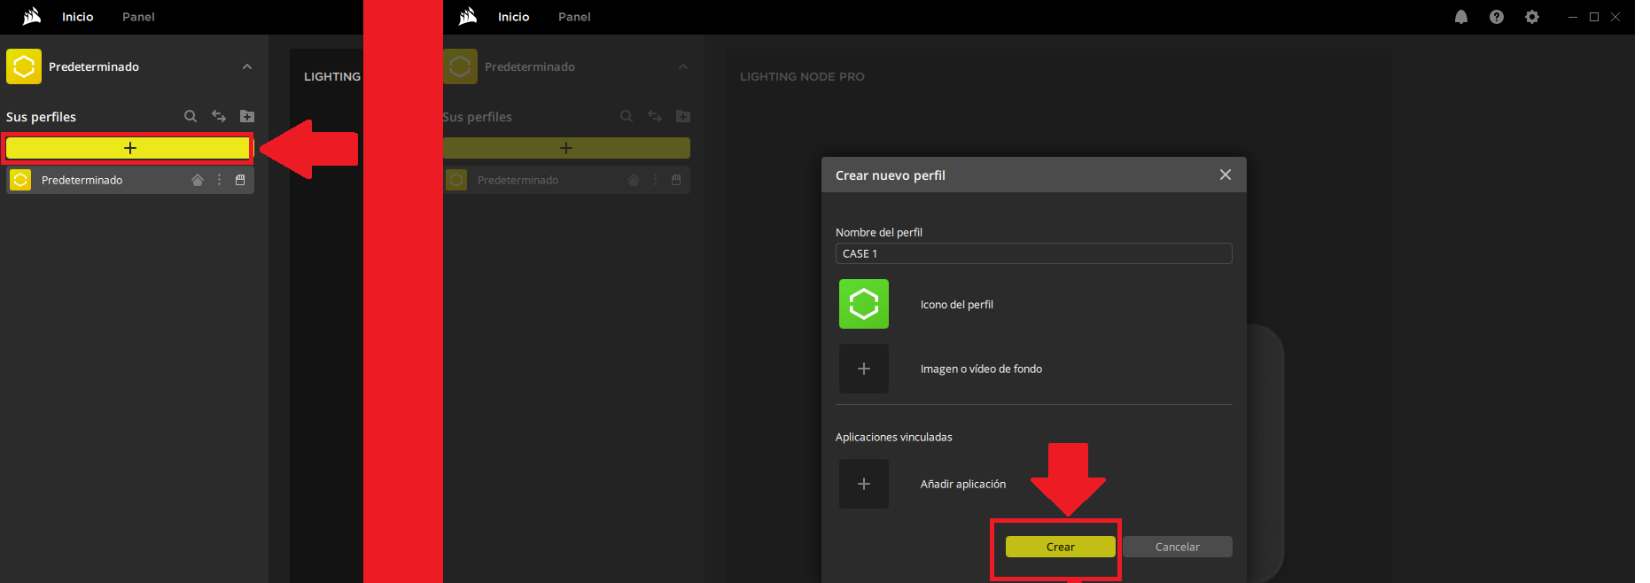1650x583 pixels.
Task: Open three-dot menu on undimmed Predeterminado row
Action: [x=219, y=180]
